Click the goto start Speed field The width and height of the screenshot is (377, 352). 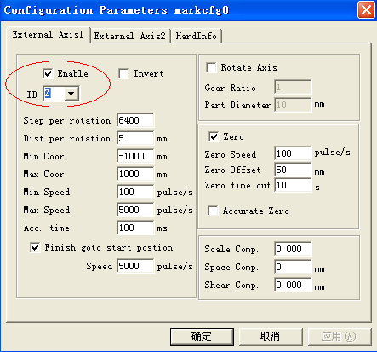[135, 266]
